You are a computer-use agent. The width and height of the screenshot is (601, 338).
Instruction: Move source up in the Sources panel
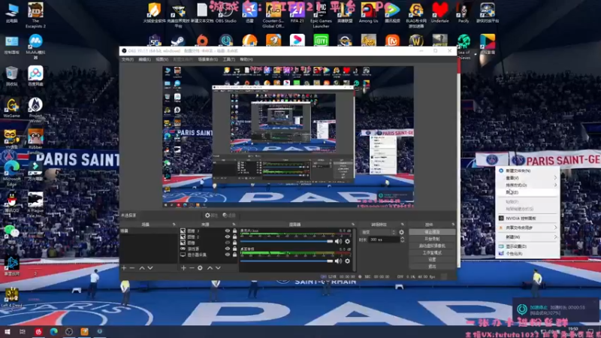tap(210, 268)
